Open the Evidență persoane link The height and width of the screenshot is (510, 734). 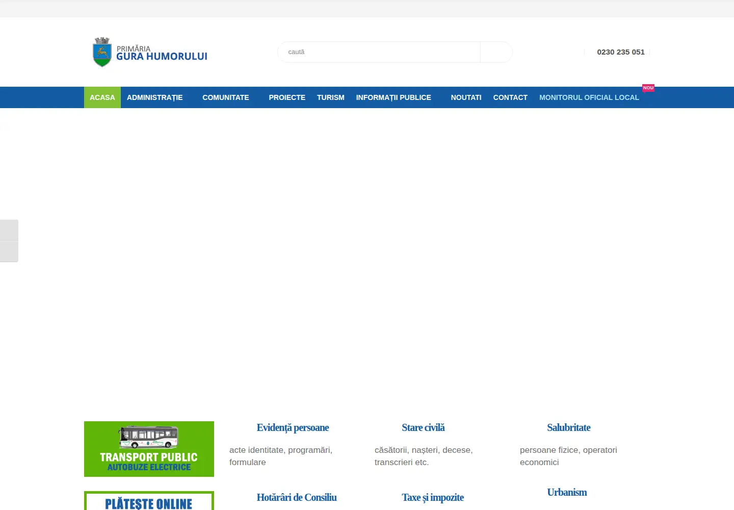click(293, 427)
